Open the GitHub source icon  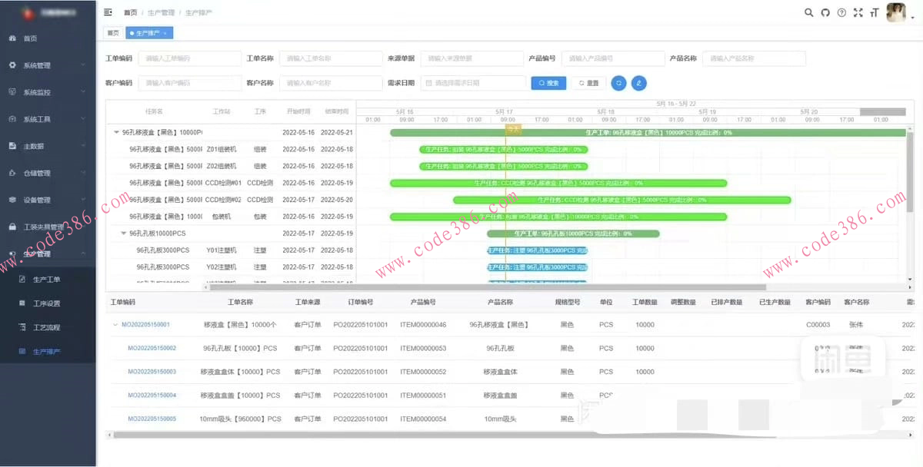[x=825, y=12]
